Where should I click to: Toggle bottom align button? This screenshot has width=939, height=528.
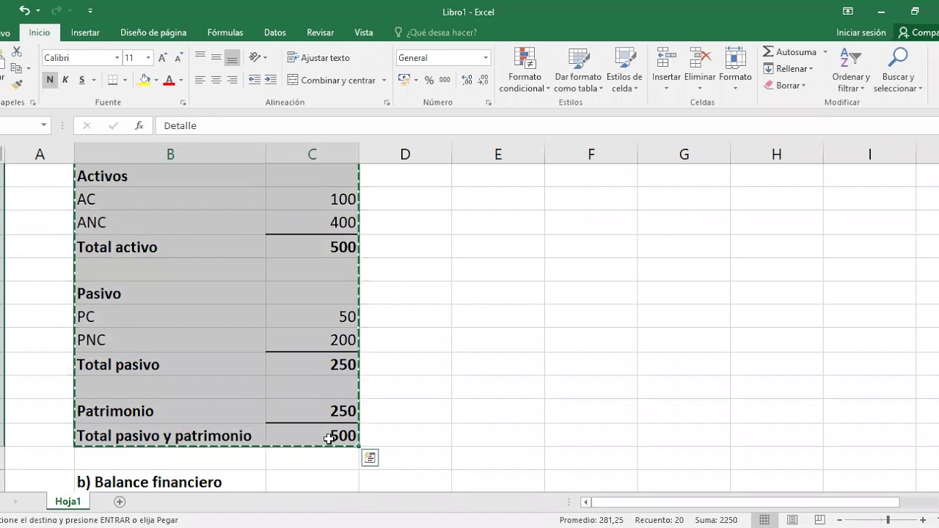pyautogui.click(x=233, y=57)
